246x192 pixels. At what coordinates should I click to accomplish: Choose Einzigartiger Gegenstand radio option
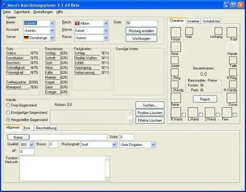click(x=8, y=112)
